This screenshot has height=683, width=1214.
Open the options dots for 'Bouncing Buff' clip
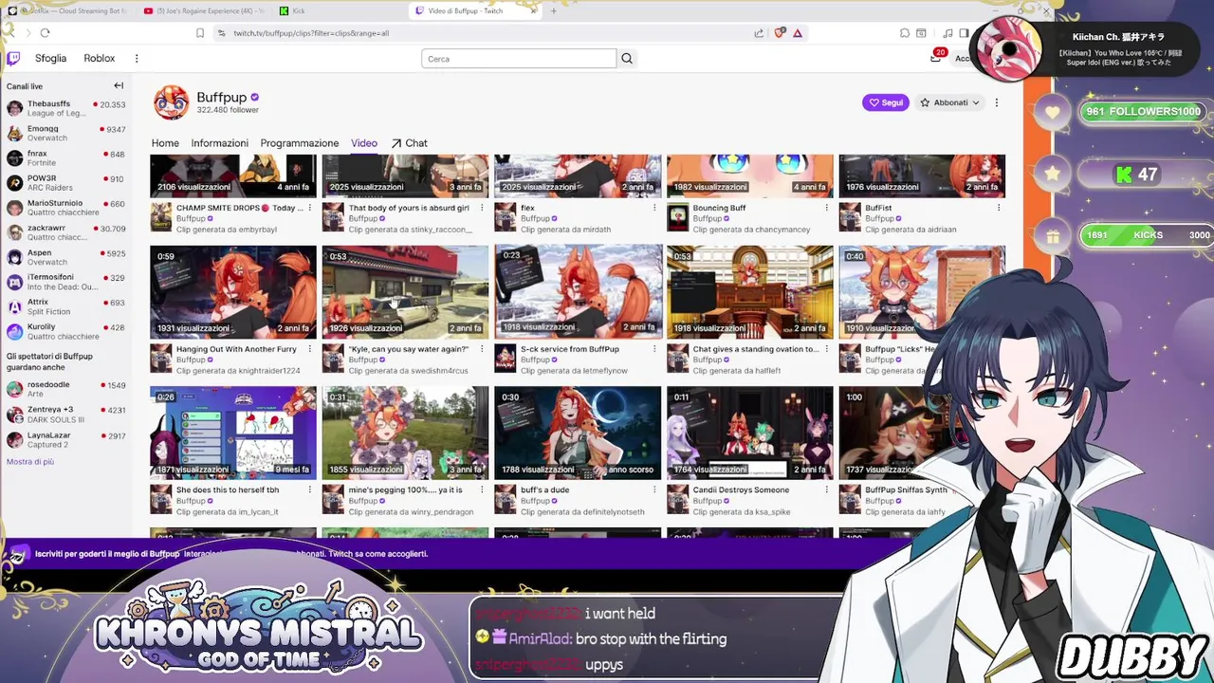click(826, 208)
